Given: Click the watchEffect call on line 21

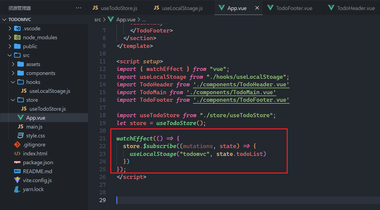Looking at the screenshot, I should (x=135, y=139).
